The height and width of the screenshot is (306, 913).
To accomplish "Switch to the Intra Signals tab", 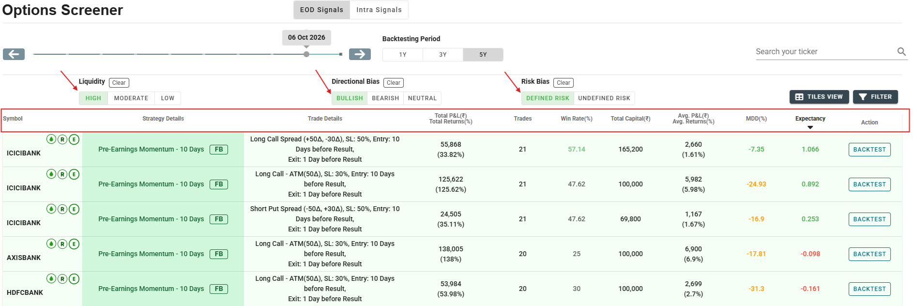I will [x=379, y=10].
